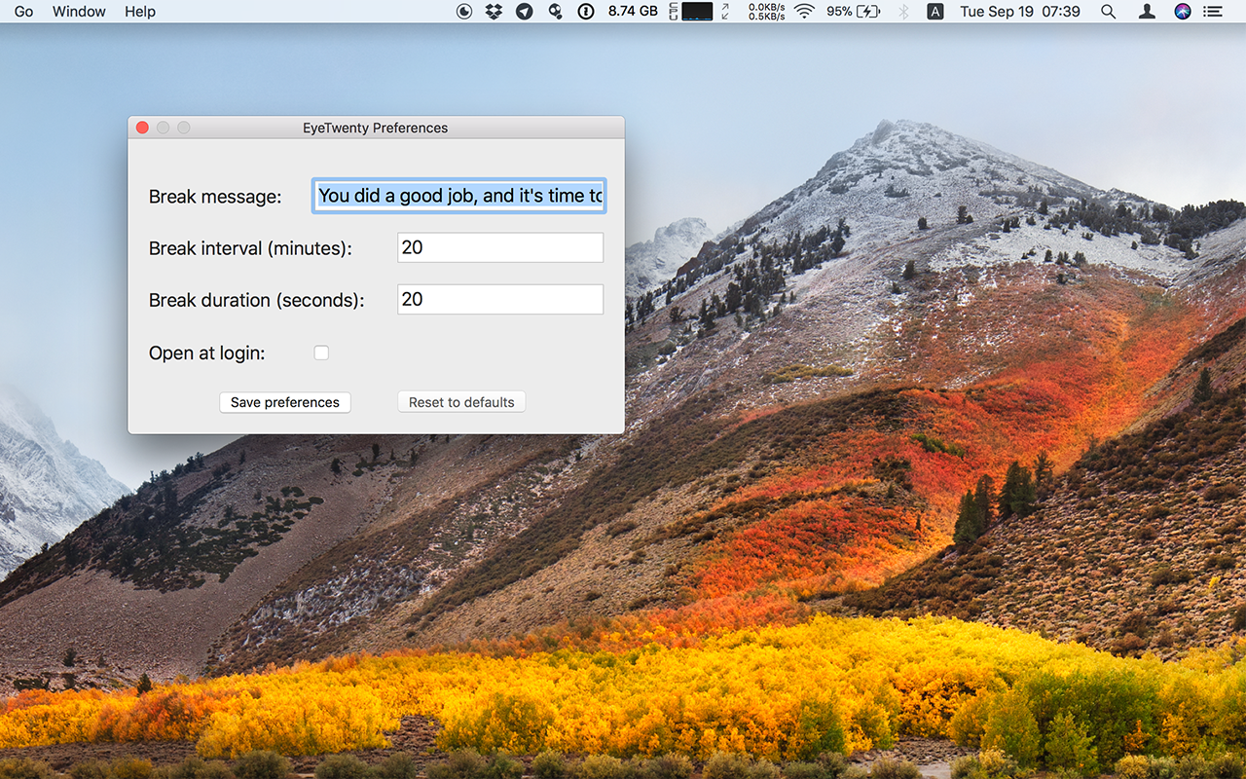The image size is (1246, 779).
Task: Click the diagonal arrows menu bar icon
Action: (x=725, y=12)
